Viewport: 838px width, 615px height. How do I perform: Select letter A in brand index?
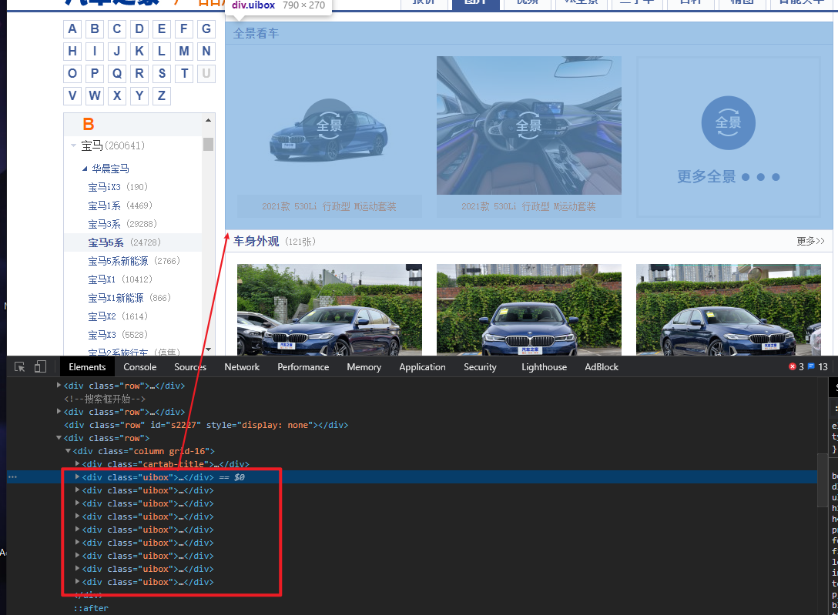pos(72,28)
